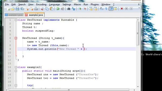Viewport: 162px width, 91px height.
Task: Click the Close document toolbar icon
Action: tap(27, 9)
